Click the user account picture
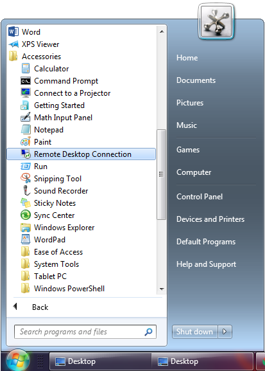The width and height of the screenshot is (265, 371). click(216, 21)
